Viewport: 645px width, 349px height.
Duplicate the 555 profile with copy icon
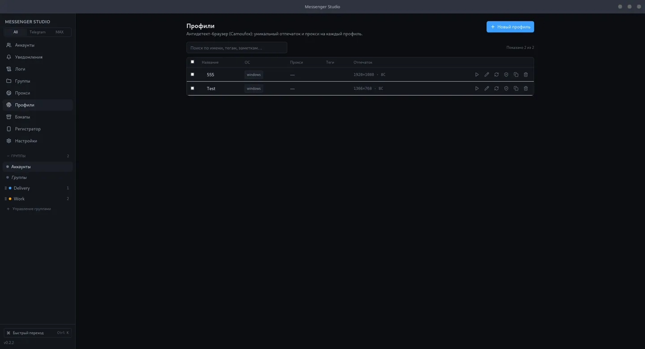pos(516,75)
